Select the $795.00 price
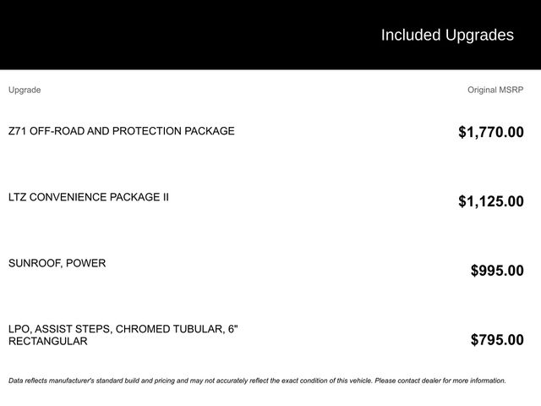The image size is (541, 406). tap(497, 340)
